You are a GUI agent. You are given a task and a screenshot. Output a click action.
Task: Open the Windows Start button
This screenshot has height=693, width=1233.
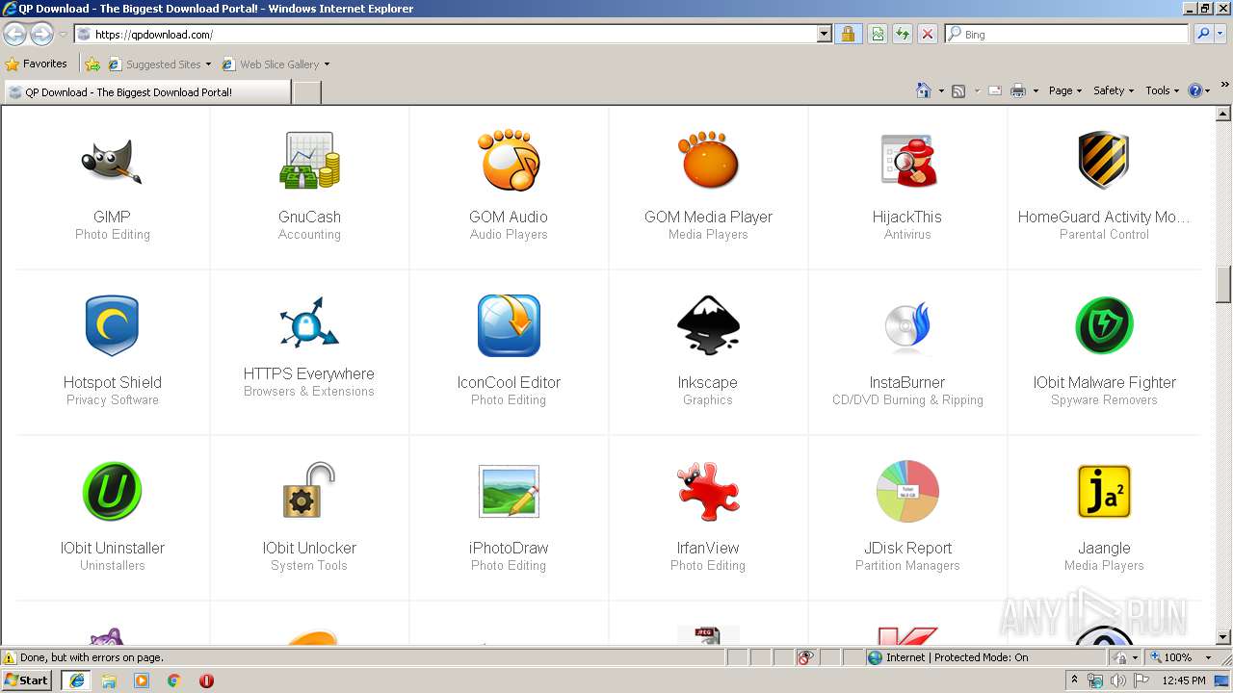[x=27, y=680]
